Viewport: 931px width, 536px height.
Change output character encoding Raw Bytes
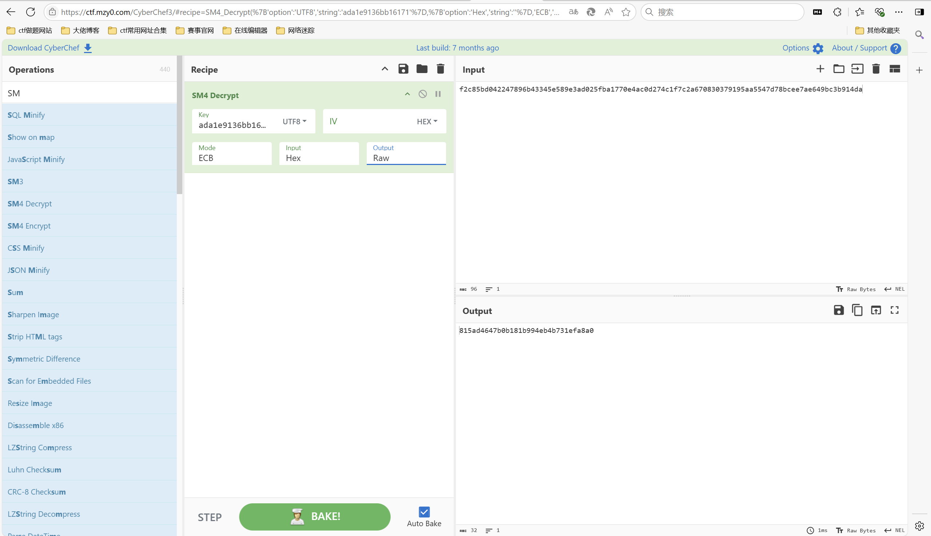point(855,530)
